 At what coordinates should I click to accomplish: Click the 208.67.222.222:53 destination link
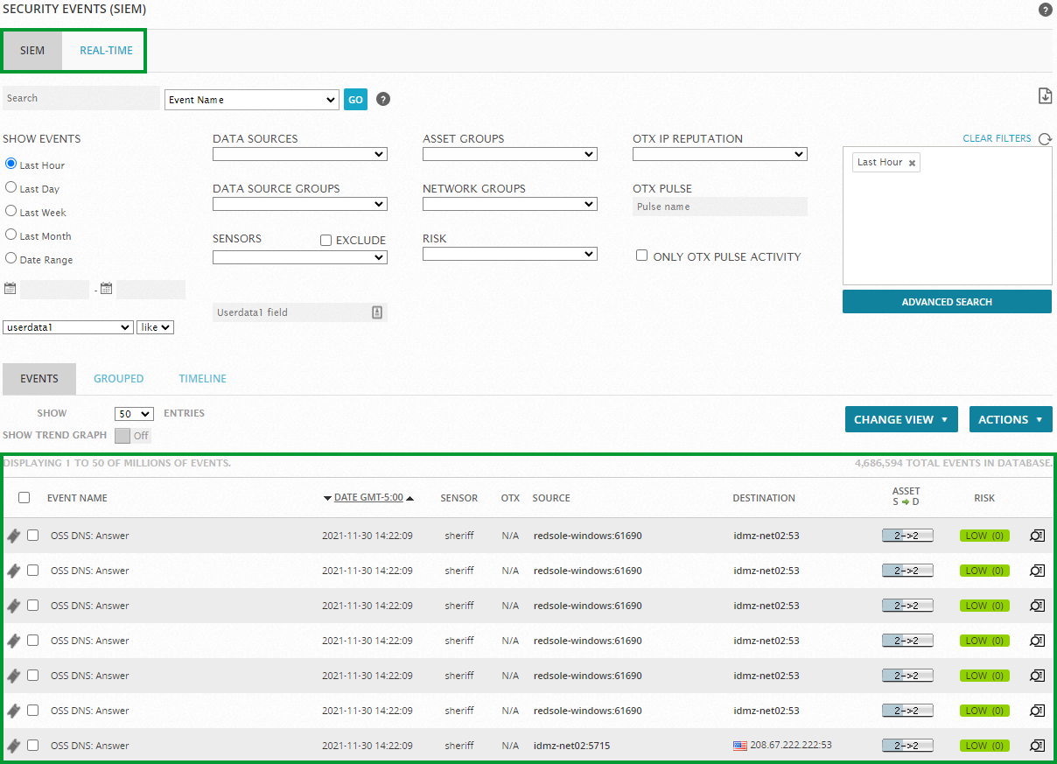791,746
